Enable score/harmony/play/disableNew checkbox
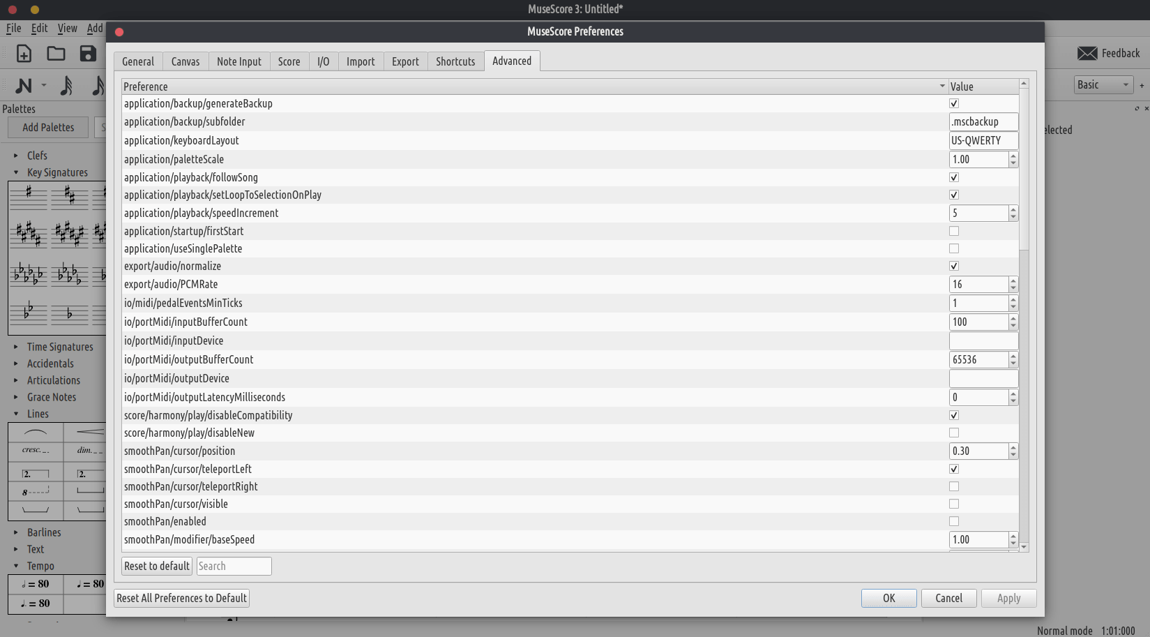 tap(954, 433)
